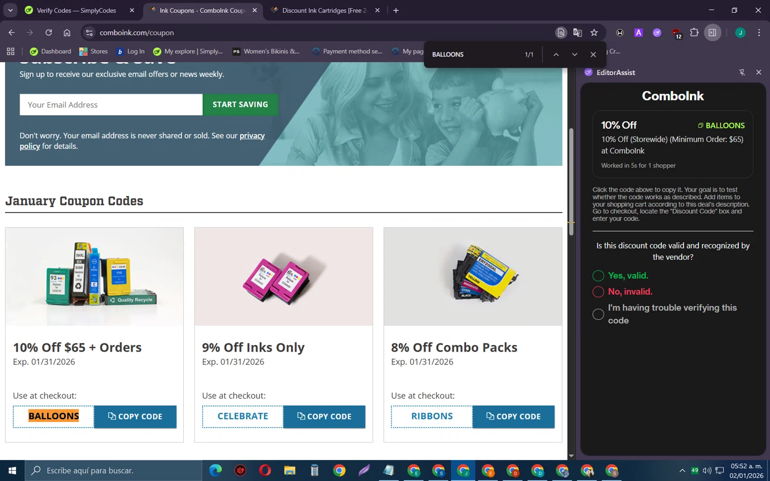Click START SAVING button

point(240,105)
